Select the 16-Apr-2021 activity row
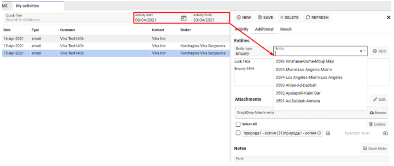Image resolution: width=394 pixels, height=166 pixels. [x=116, y=39]
